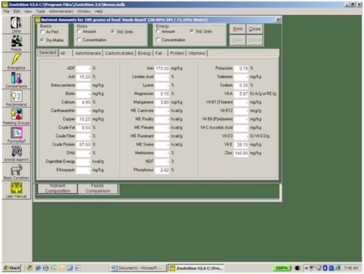This screenshot has height=274, width=364.
Task: Open the Tools menu
Action: [40, 11]
